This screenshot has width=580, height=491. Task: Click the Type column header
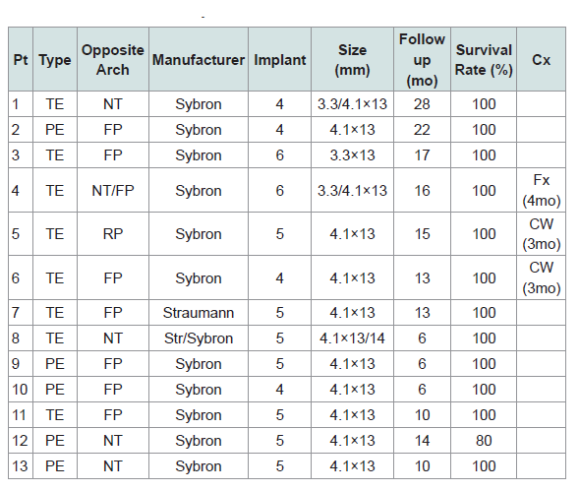click(x=55, y=59)
